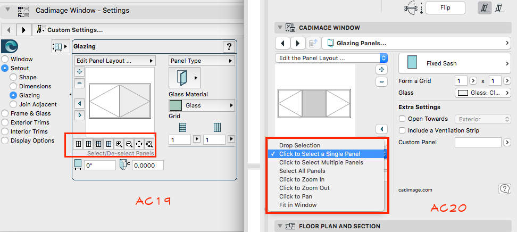Choose the Dimensions radio option

click(13, 86)
